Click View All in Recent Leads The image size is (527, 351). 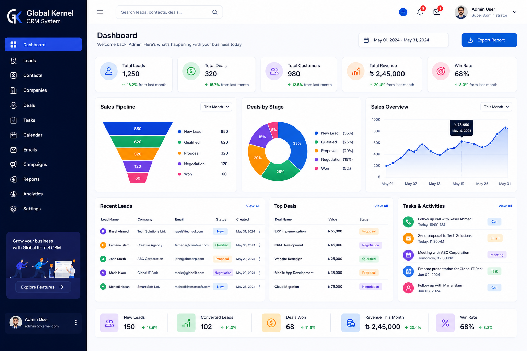(x=253, y=206)
